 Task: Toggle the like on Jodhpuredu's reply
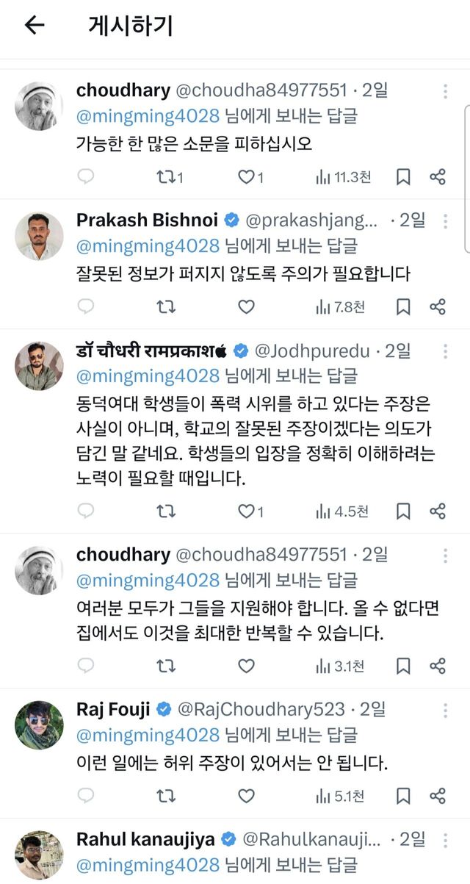point(245,509)
